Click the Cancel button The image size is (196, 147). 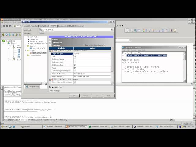click(86, 96)
